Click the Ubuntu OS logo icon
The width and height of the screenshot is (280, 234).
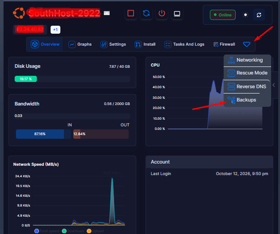pos(19,13)
